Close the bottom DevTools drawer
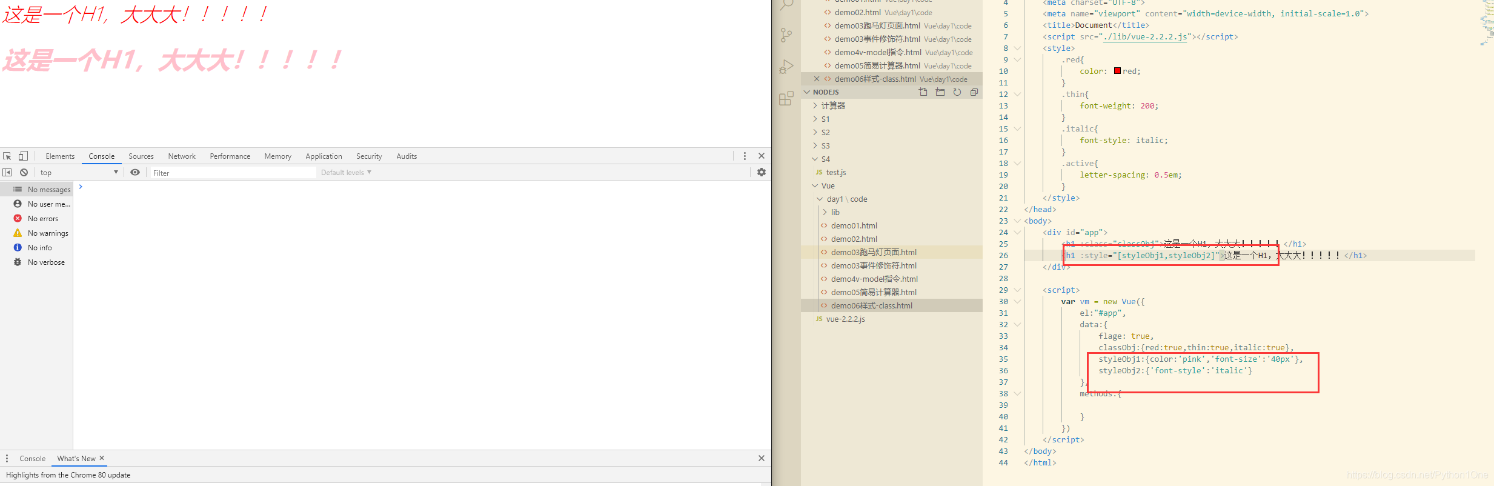The image size is (1494, 486). click(x=762, y=459)
